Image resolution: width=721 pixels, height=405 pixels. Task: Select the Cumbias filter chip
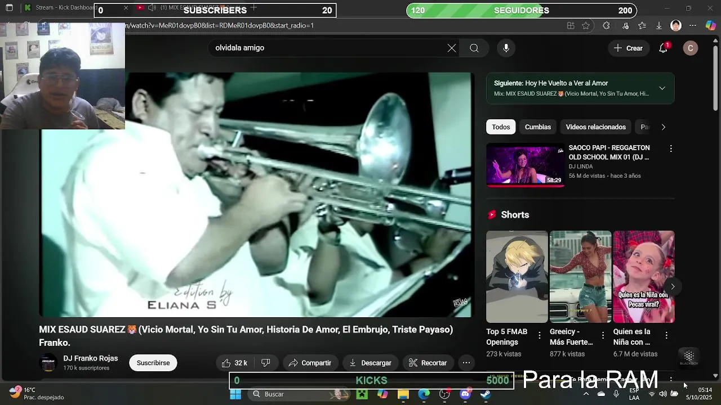tap(538, 127)
